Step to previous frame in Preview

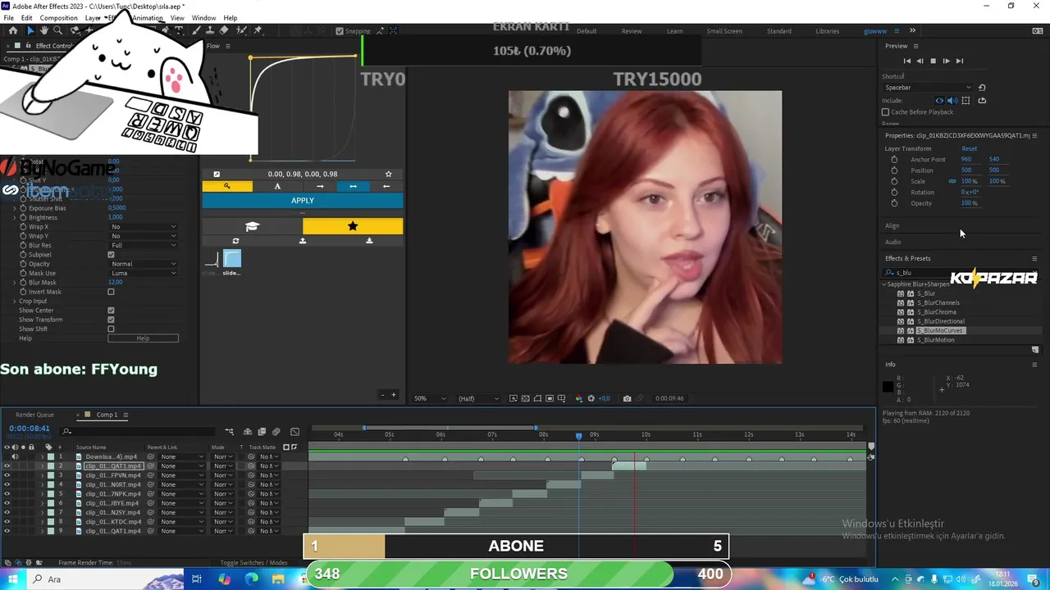pos(920,61)
